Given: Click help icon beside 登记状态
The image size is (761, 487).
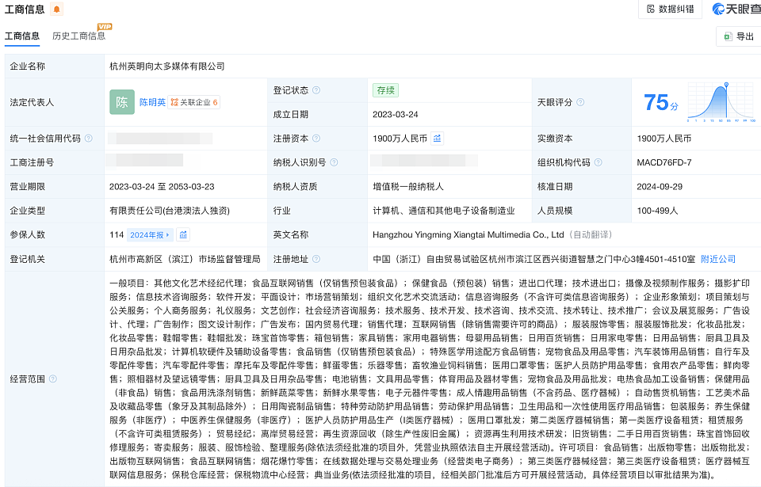Looking at the screenshot, I should [316, 90].
